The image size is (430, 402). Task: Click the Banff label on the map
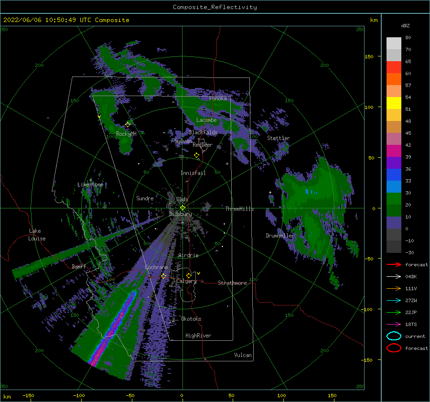point(79,266)
